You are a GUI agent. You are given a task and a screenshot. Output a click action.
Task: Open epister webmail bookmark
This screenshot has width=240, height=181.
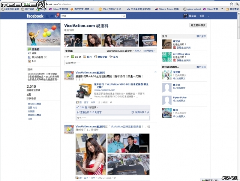192,9
